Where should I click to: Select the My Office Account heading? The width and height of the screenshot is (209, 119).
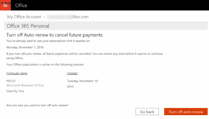click(x=24, y=17)
